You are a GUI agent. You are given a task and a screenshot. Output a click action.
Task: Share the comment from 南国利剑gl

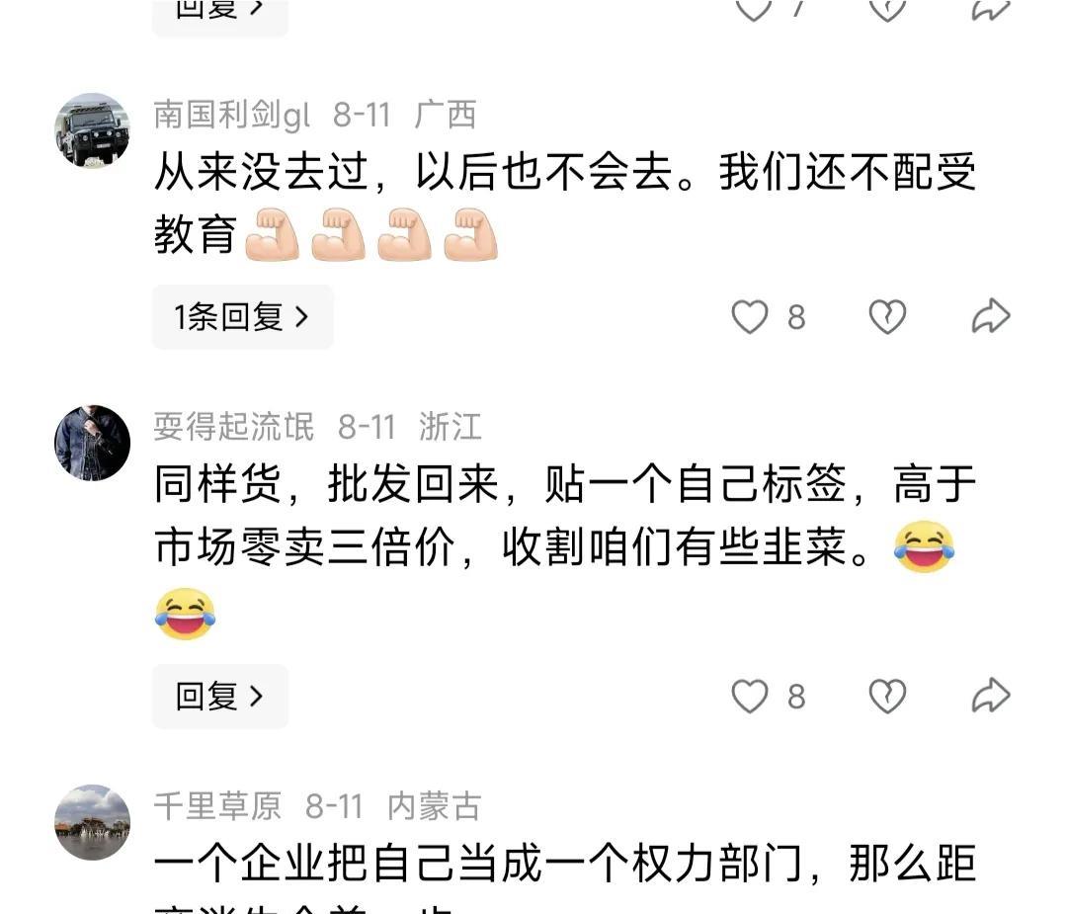click(991, 316)
